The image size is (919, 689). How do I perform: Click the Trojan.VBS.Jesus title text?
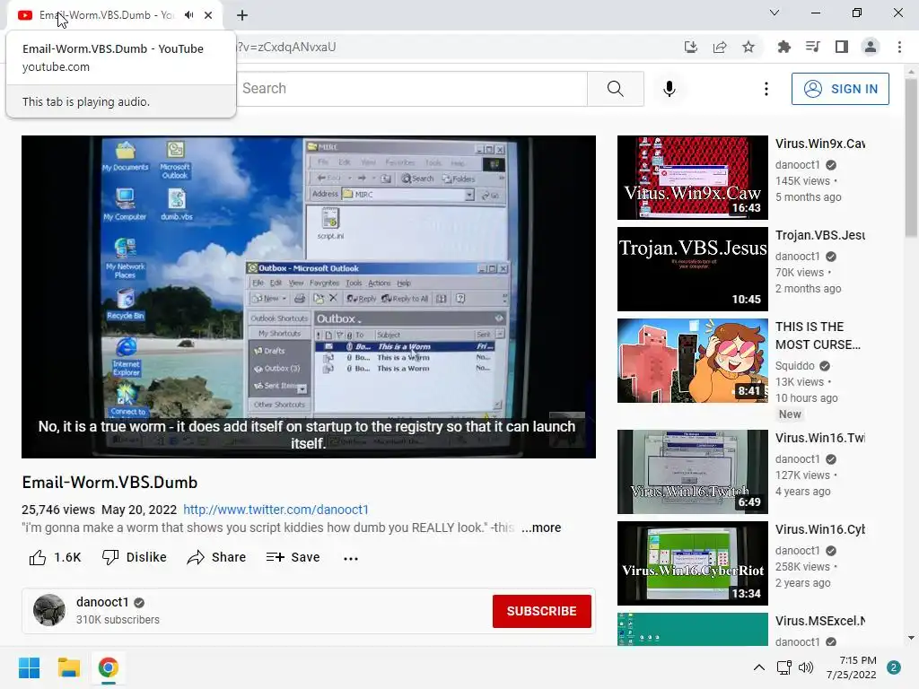point(820,236)
